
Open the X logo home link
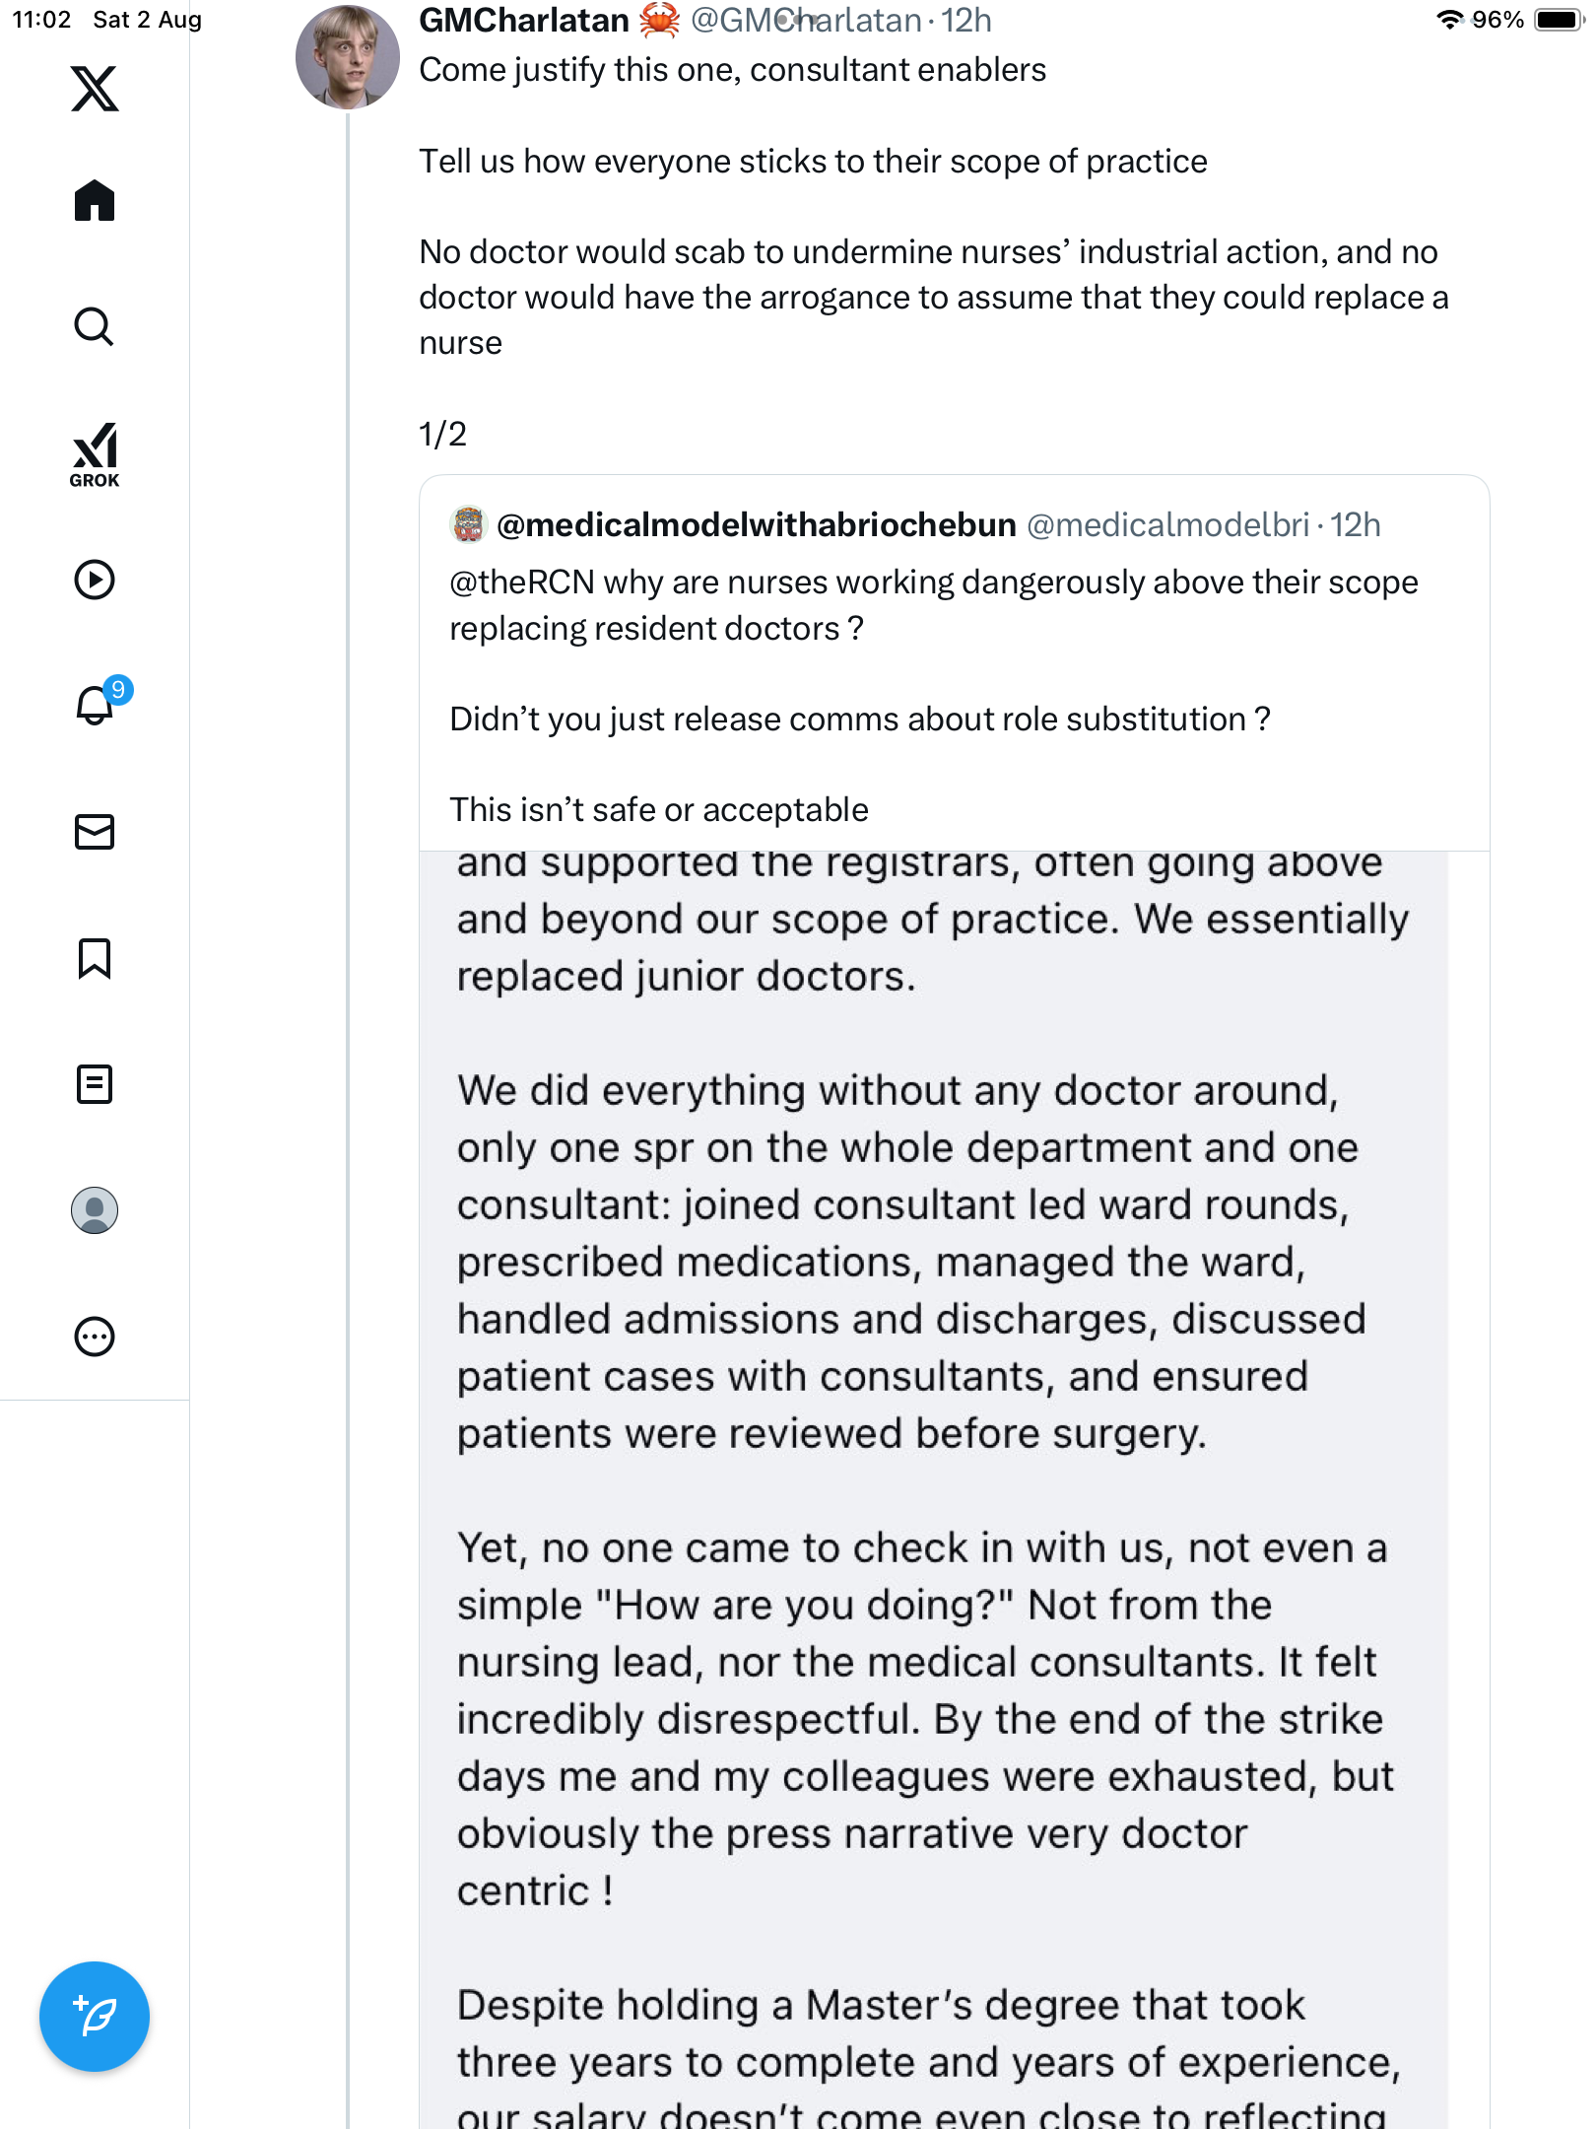(x=95, y=89)
